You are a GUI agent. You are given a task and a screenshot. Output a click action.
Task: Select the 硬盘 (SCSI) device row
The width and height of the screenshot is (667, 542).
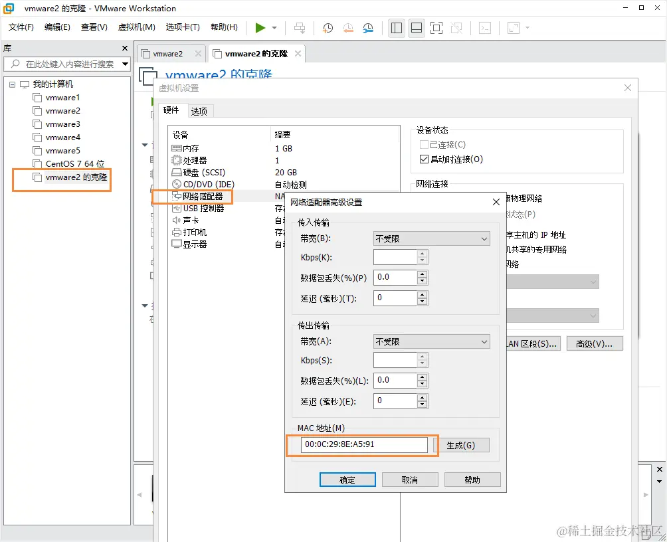tap(284, 172)
